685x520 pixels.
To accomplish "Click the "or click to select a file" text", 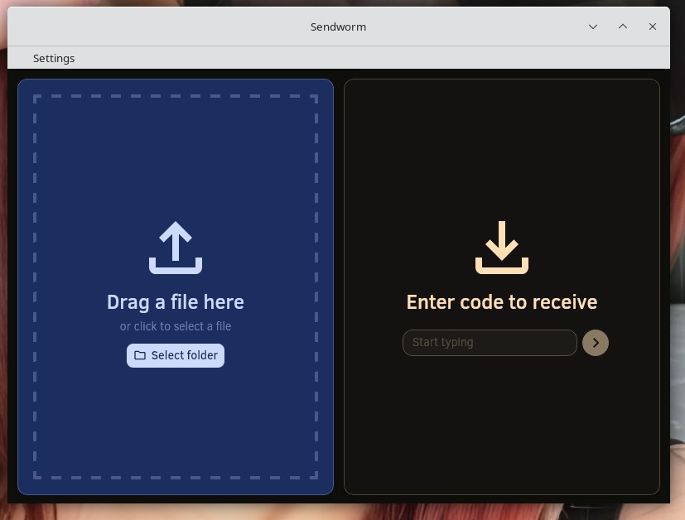I will 176,326.
